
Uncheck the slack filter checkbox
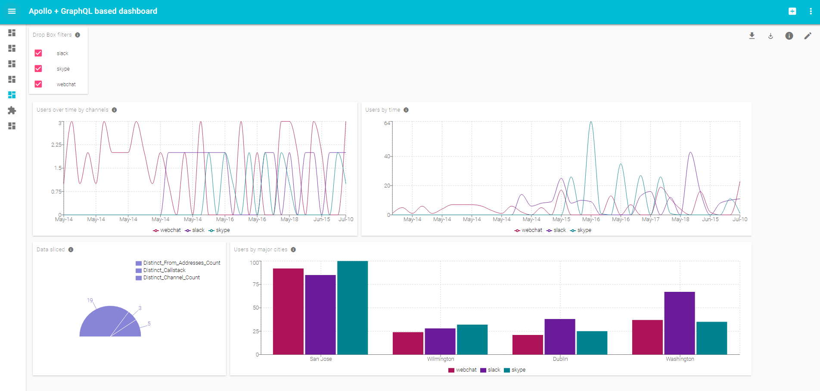(x=38, y=53)
